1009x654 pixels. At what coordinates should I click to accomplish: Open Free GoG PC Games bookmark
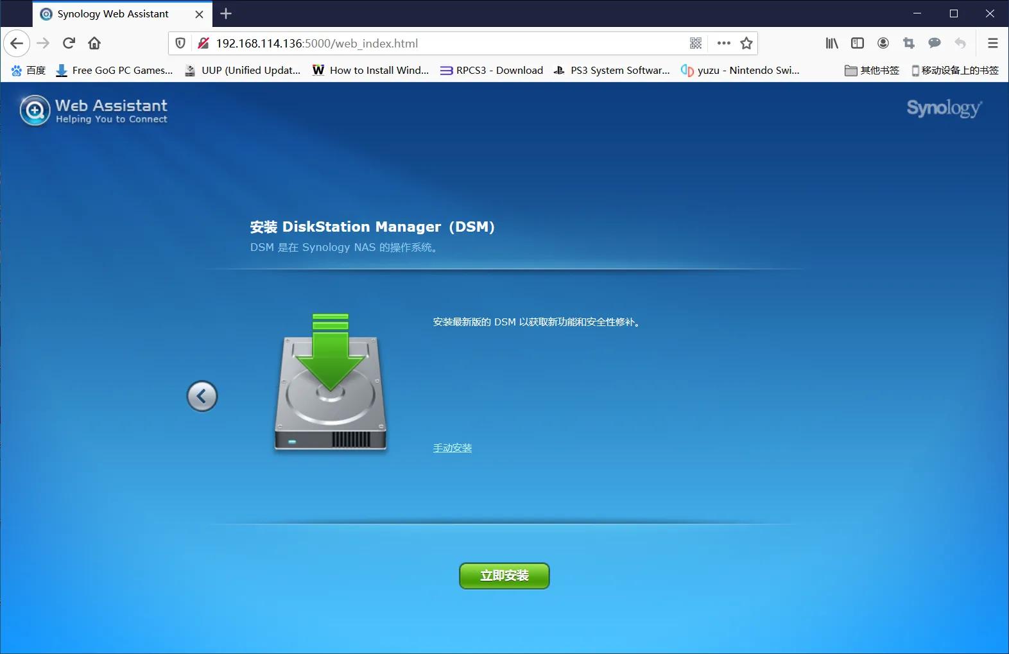point(114,71)
